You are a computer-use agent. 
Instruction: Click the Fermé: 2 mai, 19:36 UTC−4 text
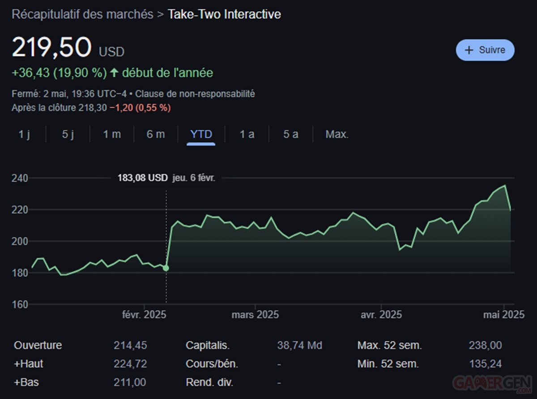pos(69,94)
